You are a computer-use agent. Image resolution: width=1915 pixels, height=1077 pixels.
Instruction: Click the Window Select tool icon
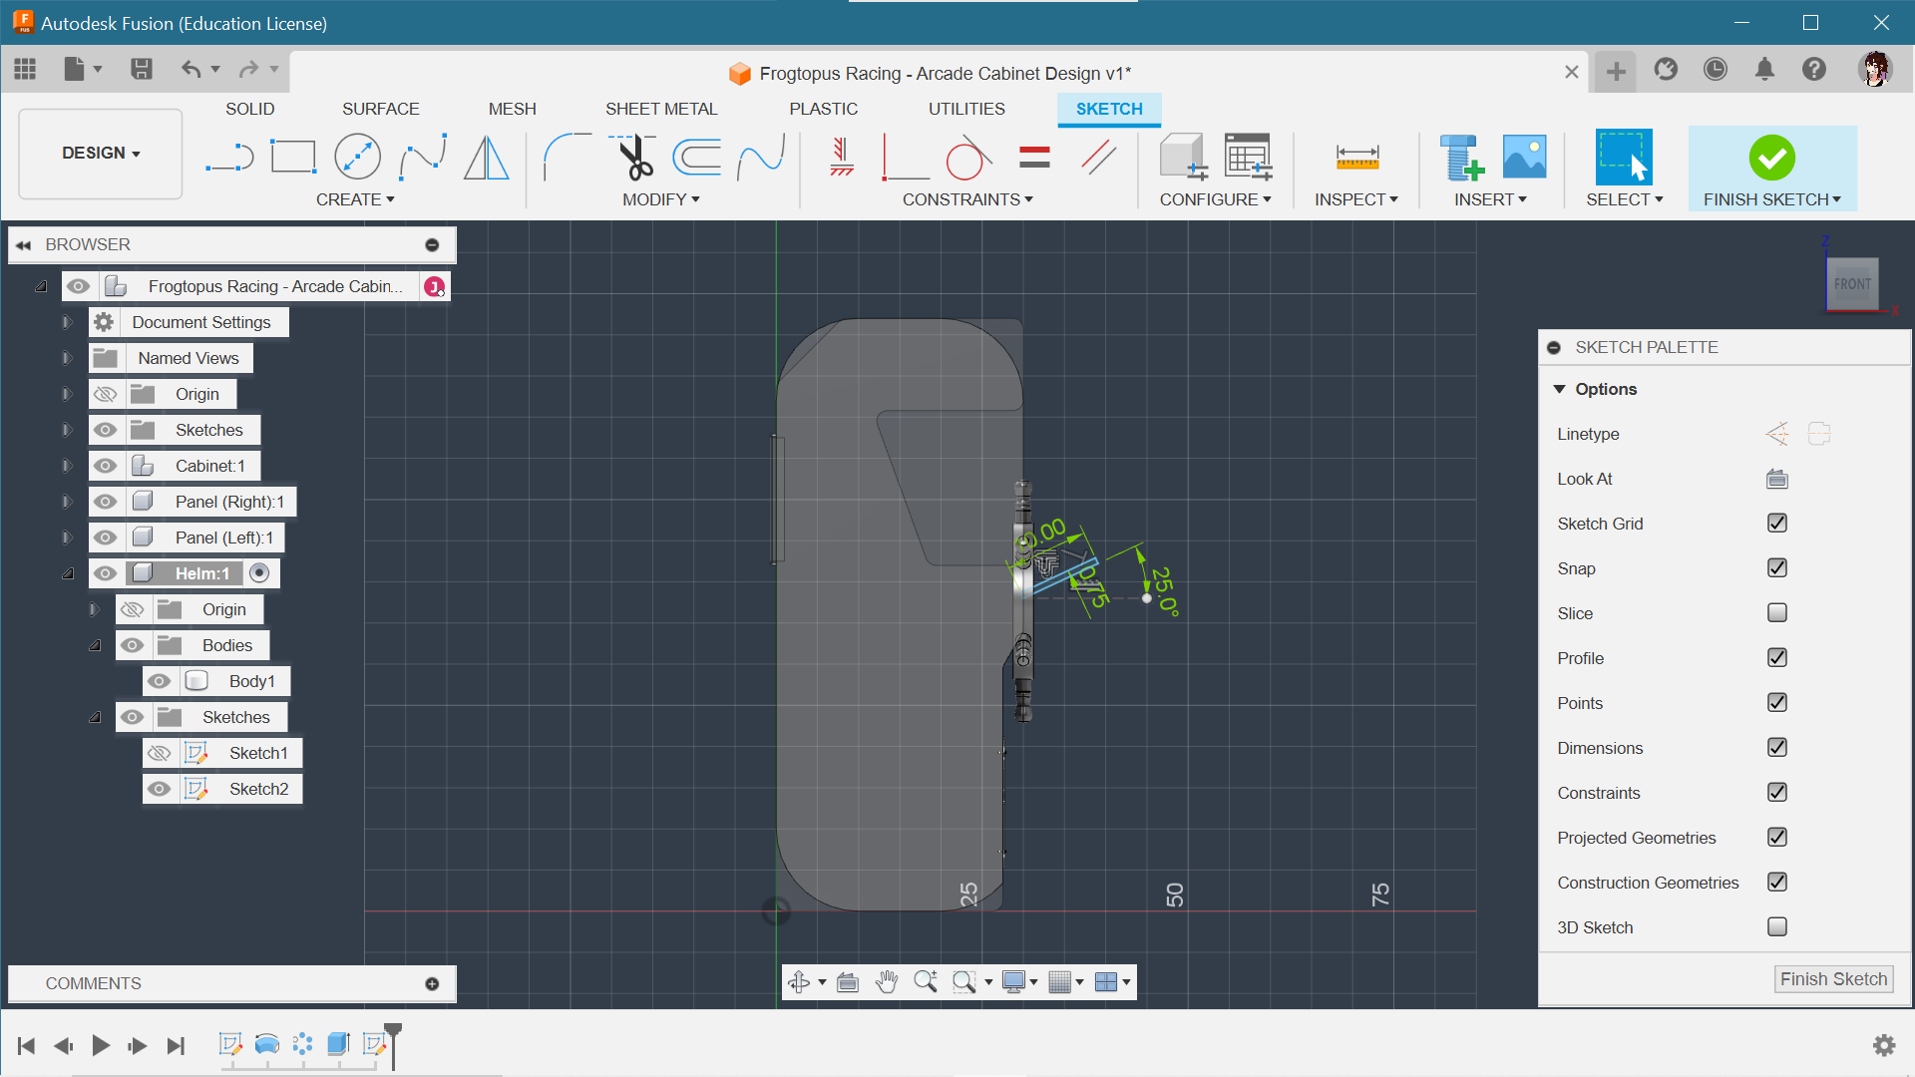tap(1624, 157)
